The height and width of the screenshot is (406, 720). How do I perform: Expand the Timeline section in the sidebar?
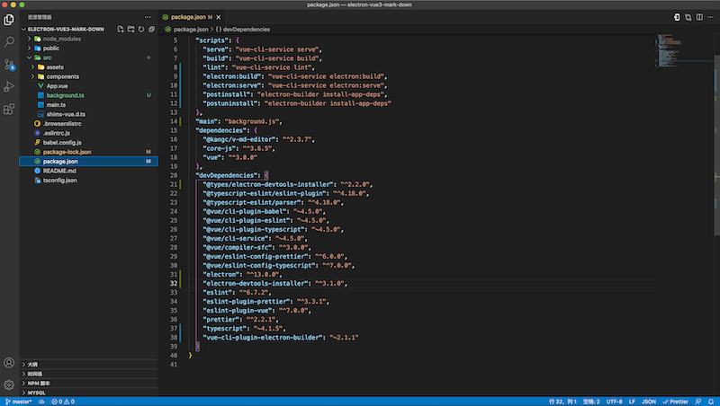click(x=88, y=374)
